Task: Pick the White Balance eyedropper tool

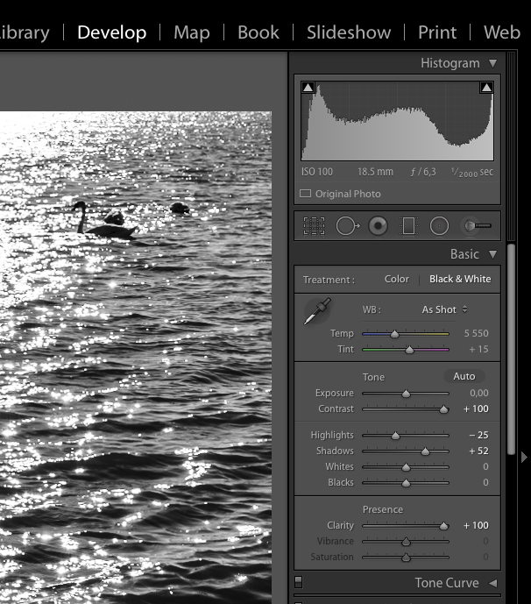Action: (317, 312)
